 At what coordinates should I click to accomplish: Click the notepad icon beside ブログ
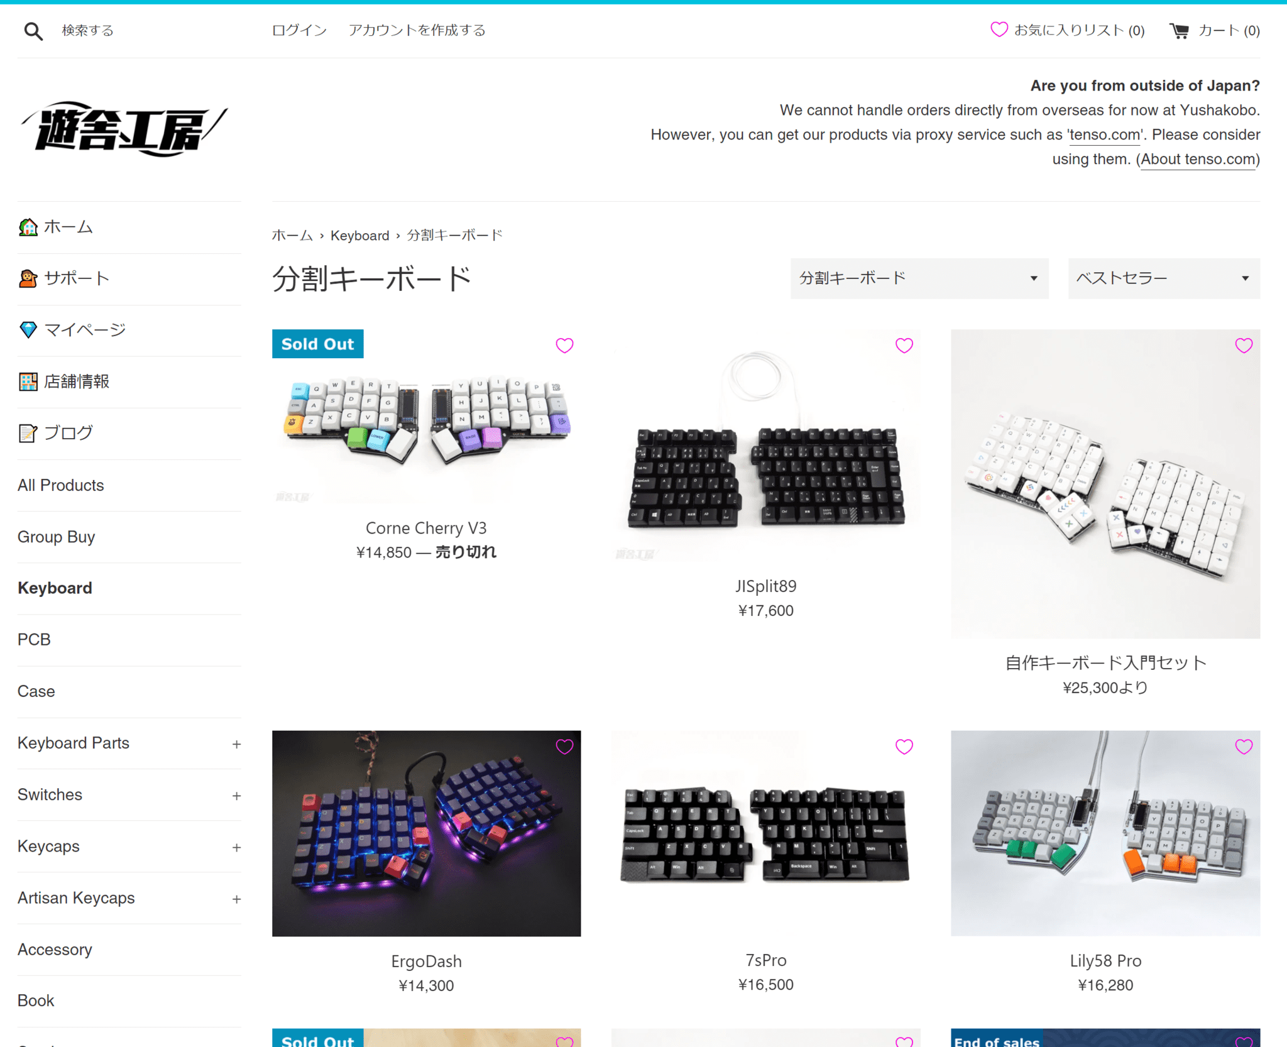(28, 433)
